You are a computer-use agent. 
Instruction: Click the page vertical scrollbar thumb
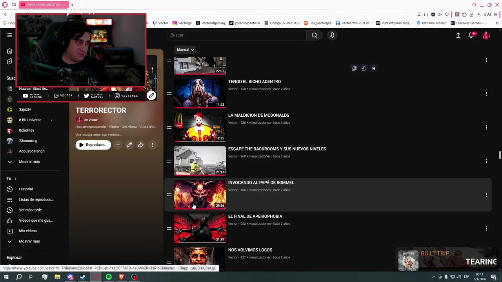coord(500,155)
